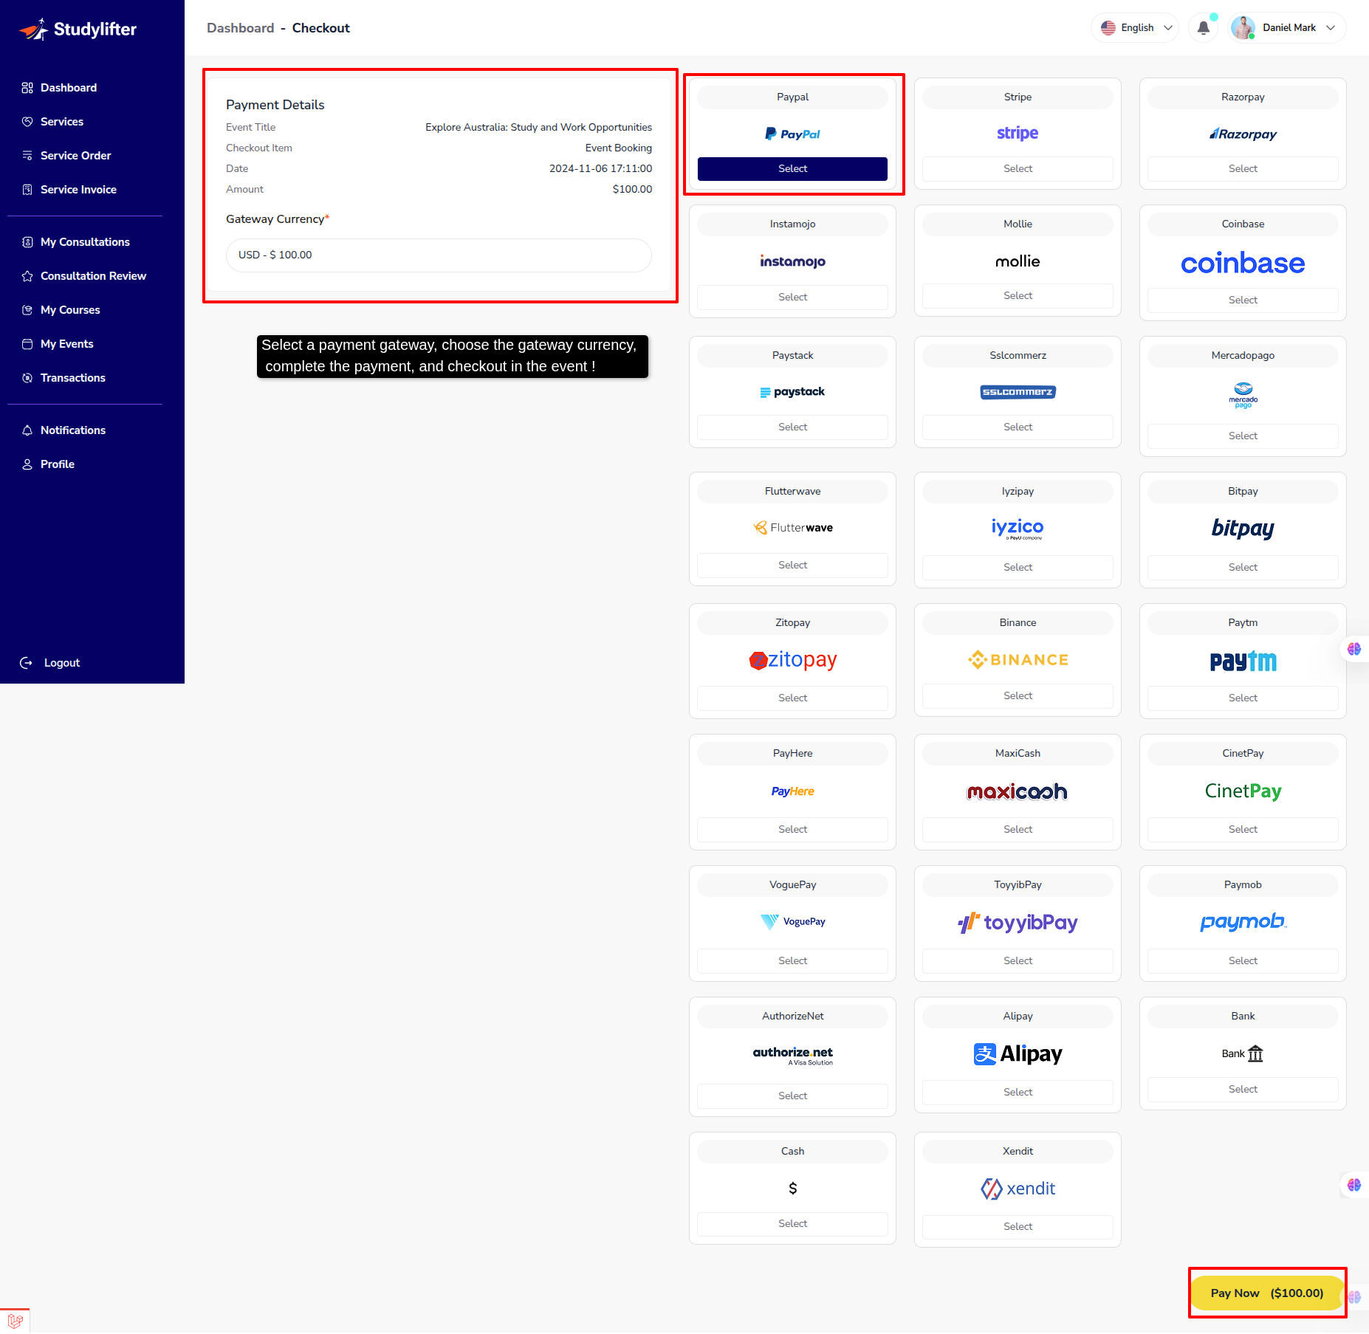Expand the English language dropdown

tap(1134, 28)
